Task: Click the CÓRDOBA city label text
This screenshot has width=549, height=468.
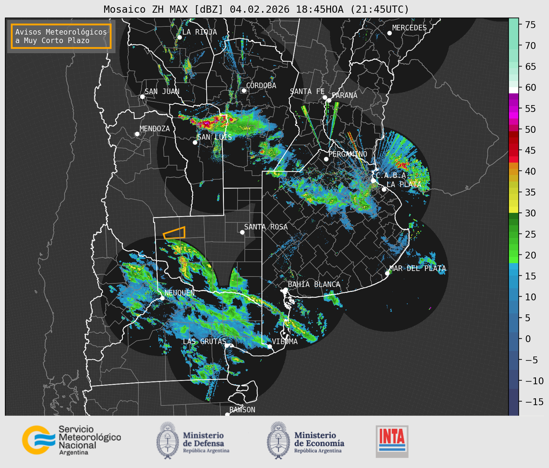Action: (261, 86)
